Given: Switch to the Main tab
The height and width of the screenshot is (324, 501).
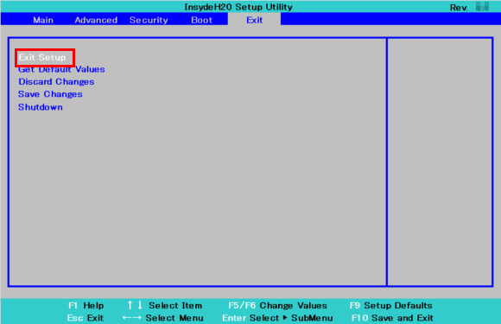Looking at the screenshot, I should coord(43,20).
